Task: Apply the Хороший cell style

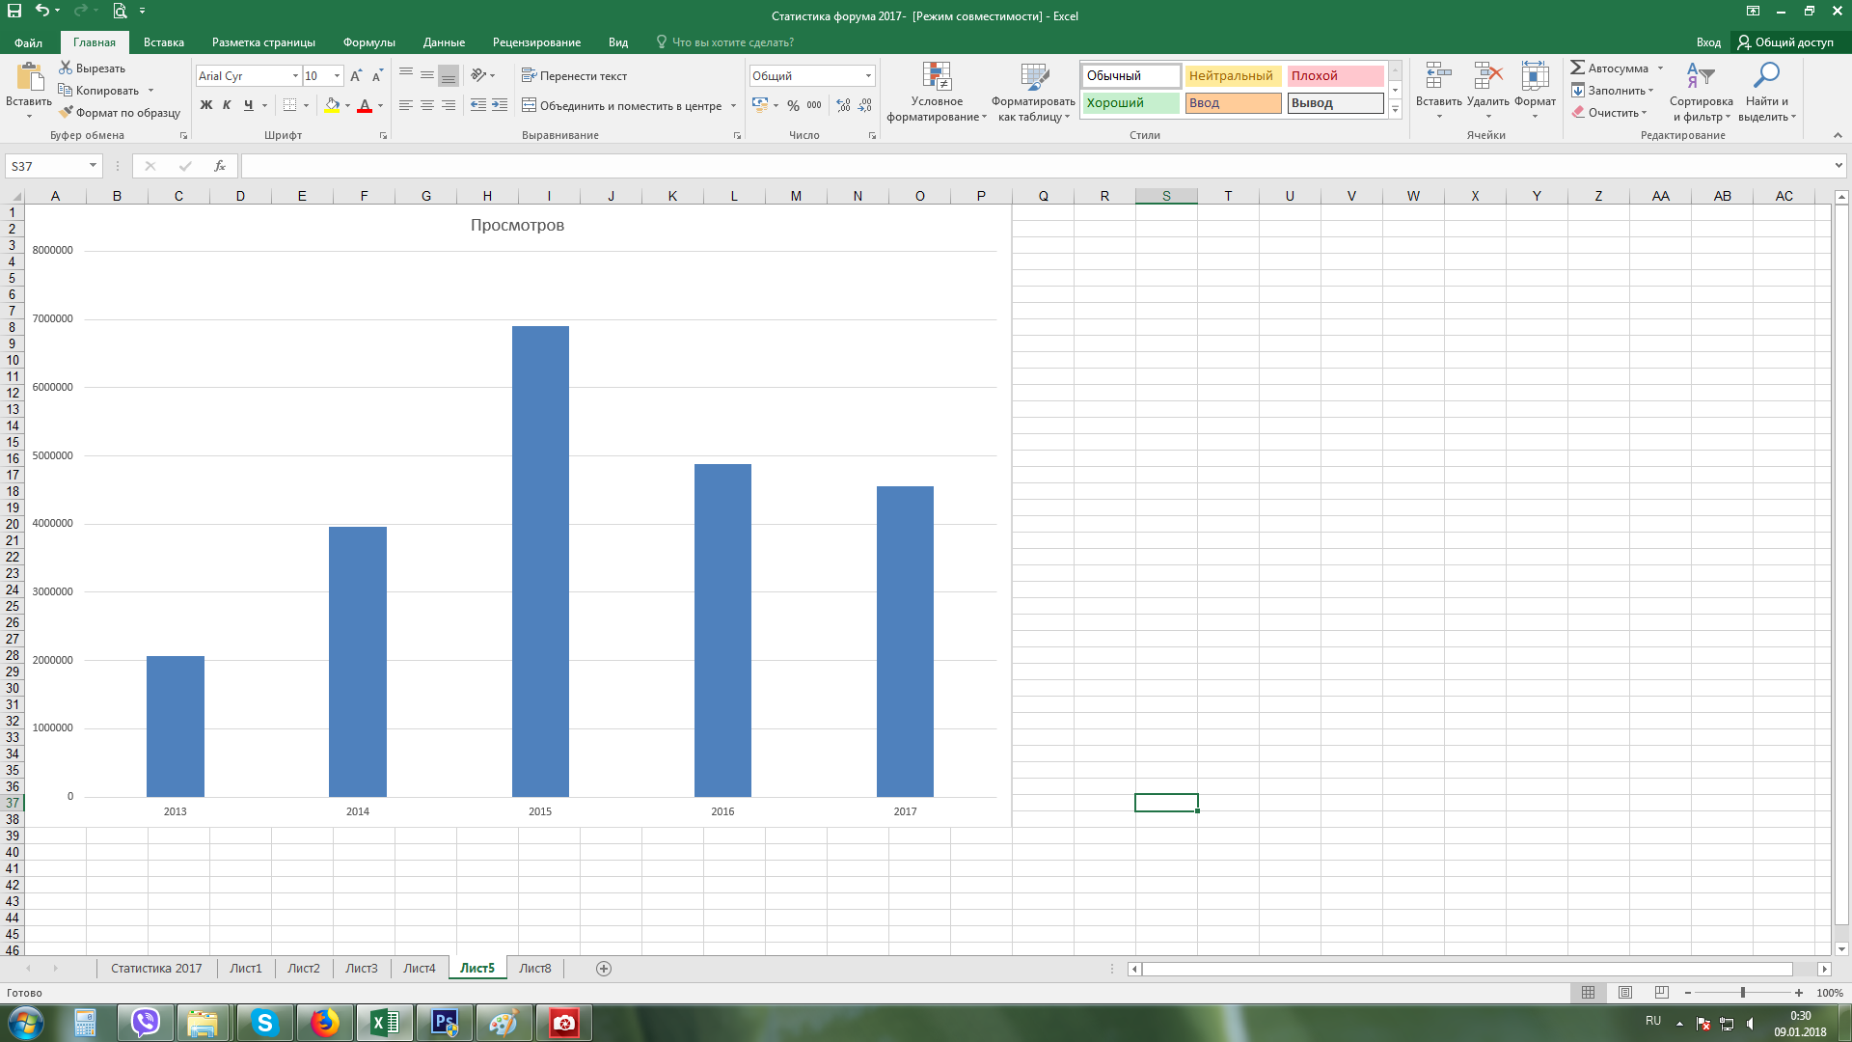Action: pos(1130,103)
